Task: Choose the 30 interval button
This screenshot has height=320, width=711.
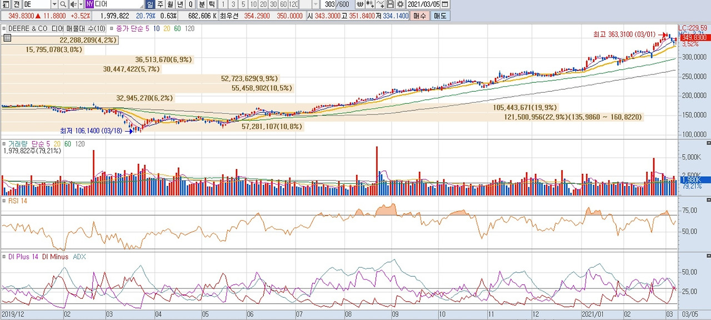Action: click(x=273, y=4)
